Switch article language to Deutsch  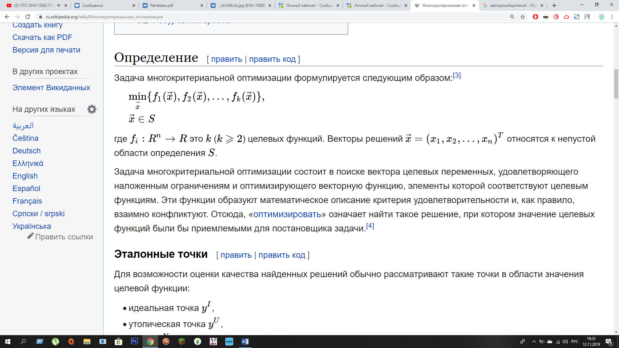(x=26, y=151)
